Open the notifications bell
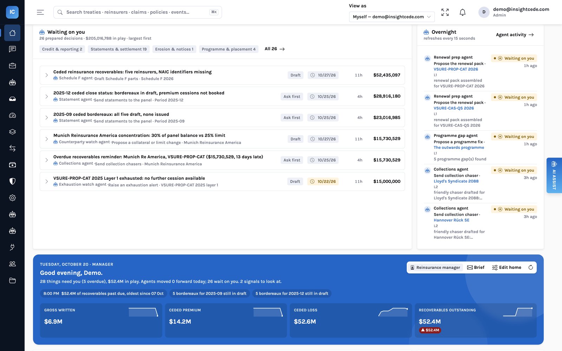The width and height of the screenshot is (562, 351). (463, 12)
